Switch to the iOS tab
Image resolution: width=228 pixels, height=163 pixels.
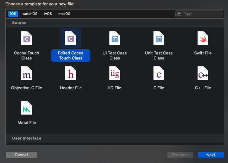(13, 14)
